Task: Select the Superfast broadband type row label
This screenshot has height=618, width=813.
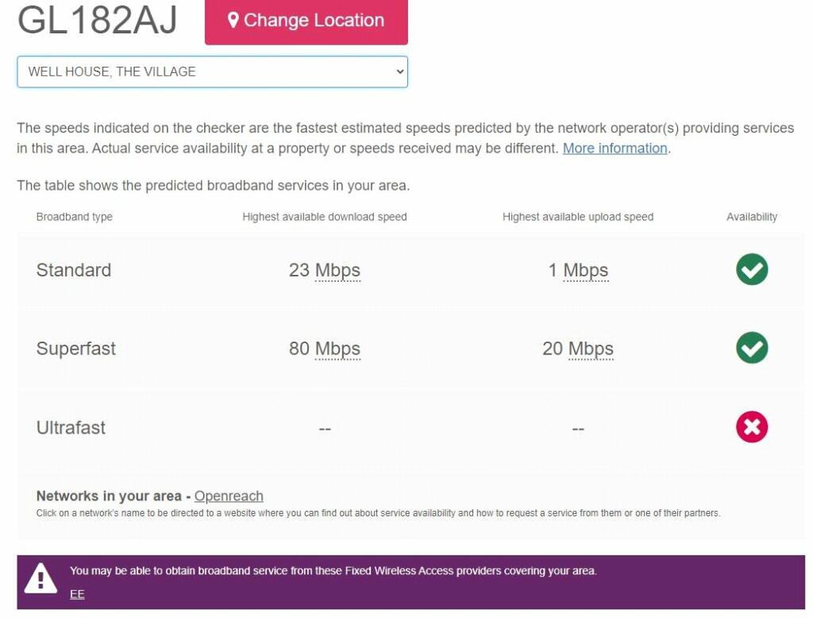Action: pos(75,349)
